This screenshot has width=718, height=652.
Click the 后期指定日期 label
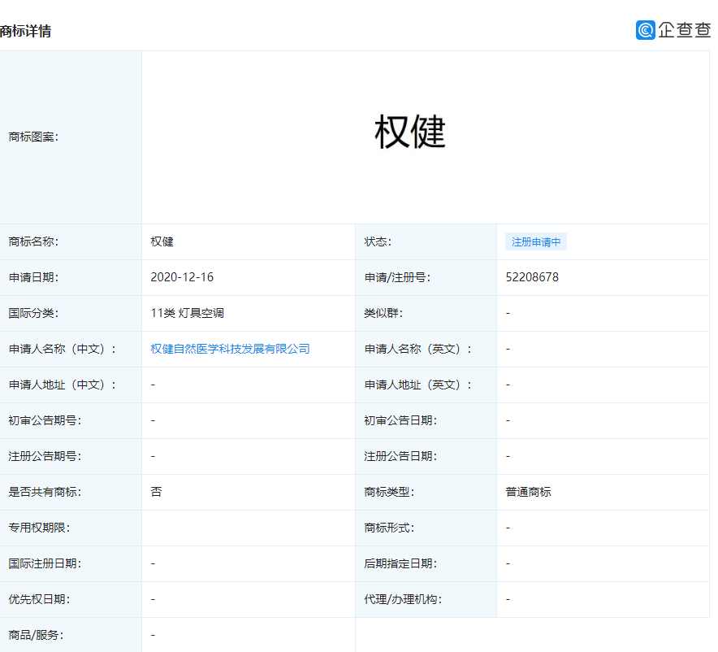coord(400,563)
